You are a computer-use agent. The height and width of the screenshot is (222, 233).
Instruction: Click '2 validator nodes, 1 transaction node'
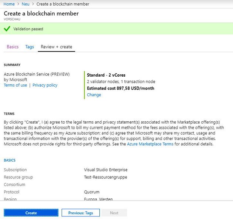121,82
